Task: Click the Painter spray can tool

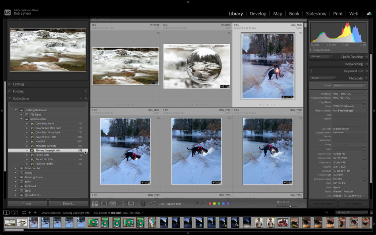Action: click(x=143, y=203)
